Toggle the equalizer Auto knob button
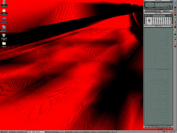 coord(149,16)
